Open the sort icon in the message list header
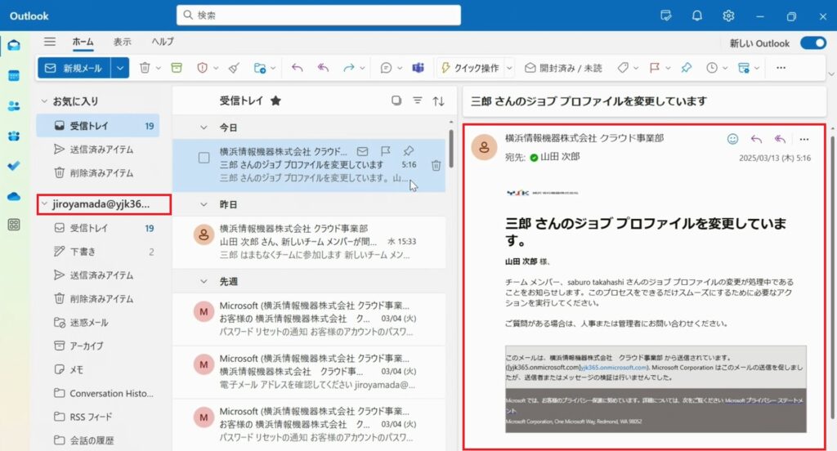The width and height of the screenshot is (837, 451). pyautogui.click(x=439, y=100)
